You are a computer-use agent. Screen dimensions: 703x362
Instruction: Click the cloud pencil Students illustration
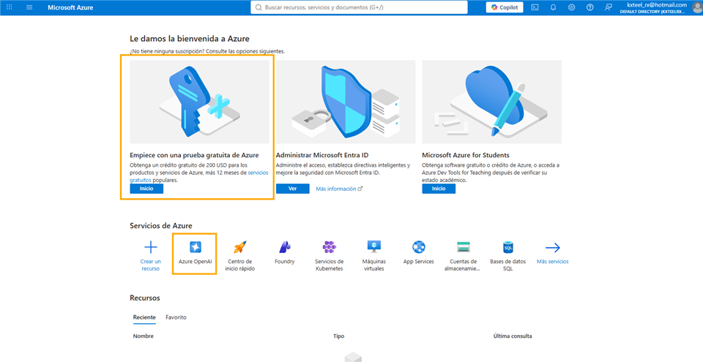click(492, 102)
